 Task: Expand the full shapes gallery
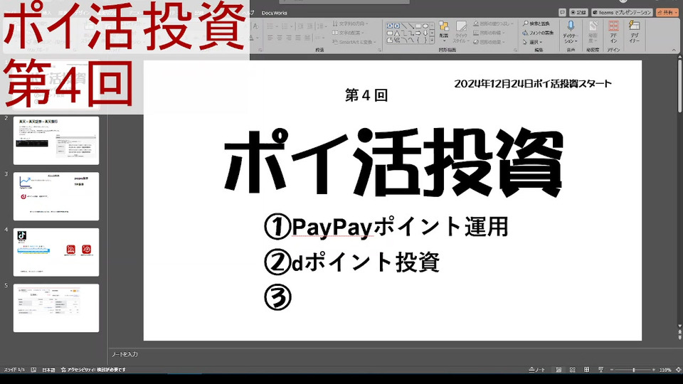(x=432, y=40)
